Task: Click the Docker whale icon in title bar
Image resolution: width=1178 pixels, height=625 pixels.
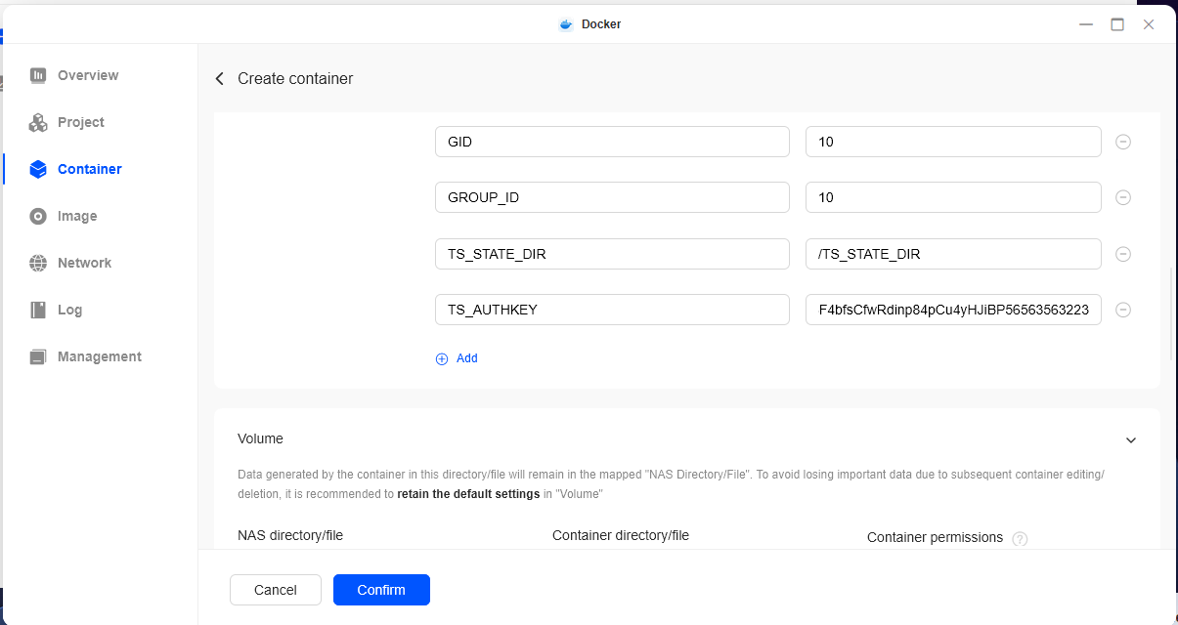Action: (565, 23)
